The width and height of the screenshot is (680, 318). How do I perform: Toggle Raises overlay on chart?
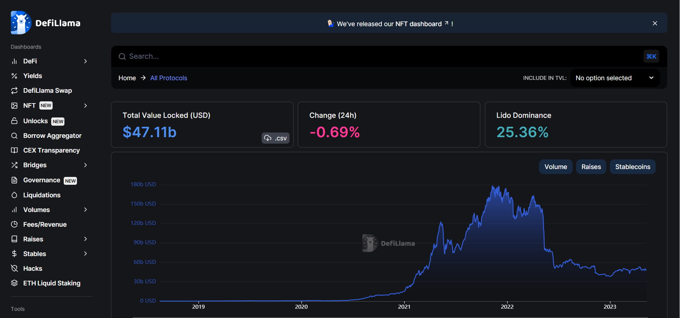point(591,167)
